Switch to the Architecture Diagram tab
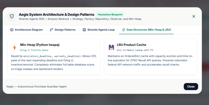Image resolution: width=209 pixels, height=105 pixels. [x=26, y=30]
